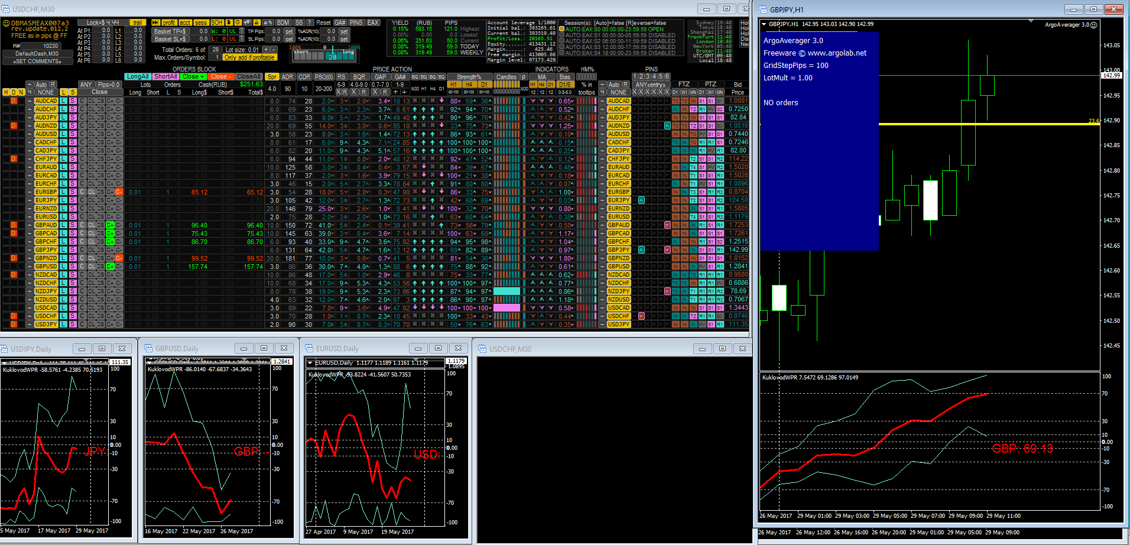
Task: Click the CL button on the GBPCAD row
Action: (x=92, y=233)
